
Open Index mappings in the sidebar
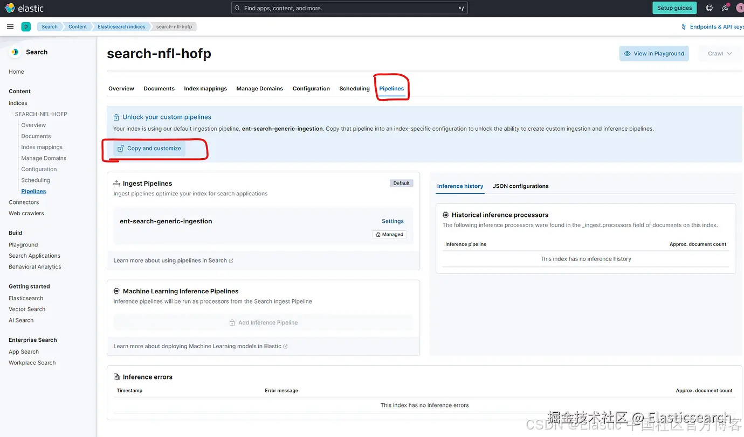coord(42,147)
